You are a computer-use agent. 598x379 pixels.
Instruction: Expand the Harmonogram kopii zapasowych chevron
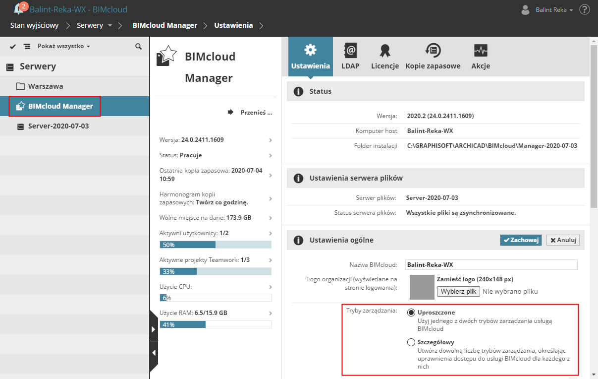[271, 199]
